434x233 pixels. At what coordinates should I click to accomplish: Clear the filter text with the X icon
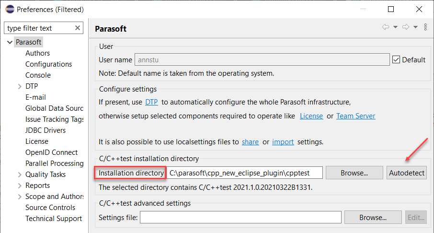point(78,28)
